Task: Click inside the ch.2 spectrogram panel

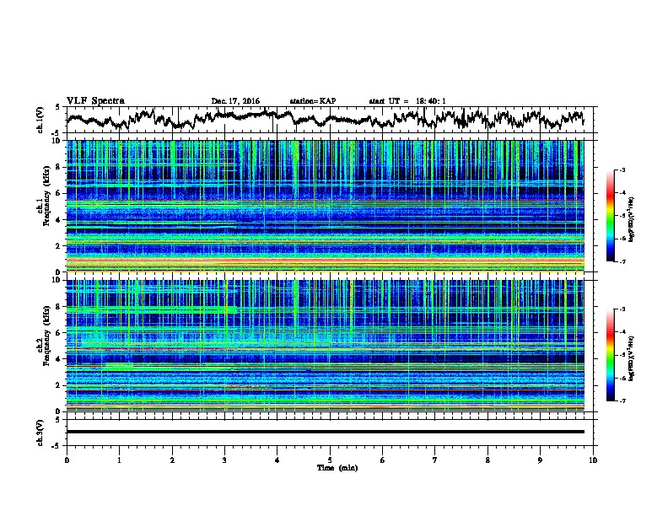Action: 325,346
